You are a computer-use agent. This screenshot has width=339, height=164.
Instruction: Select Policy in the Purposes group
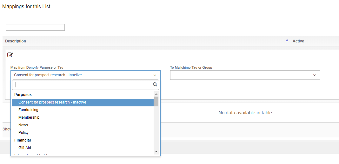point(23,133)
